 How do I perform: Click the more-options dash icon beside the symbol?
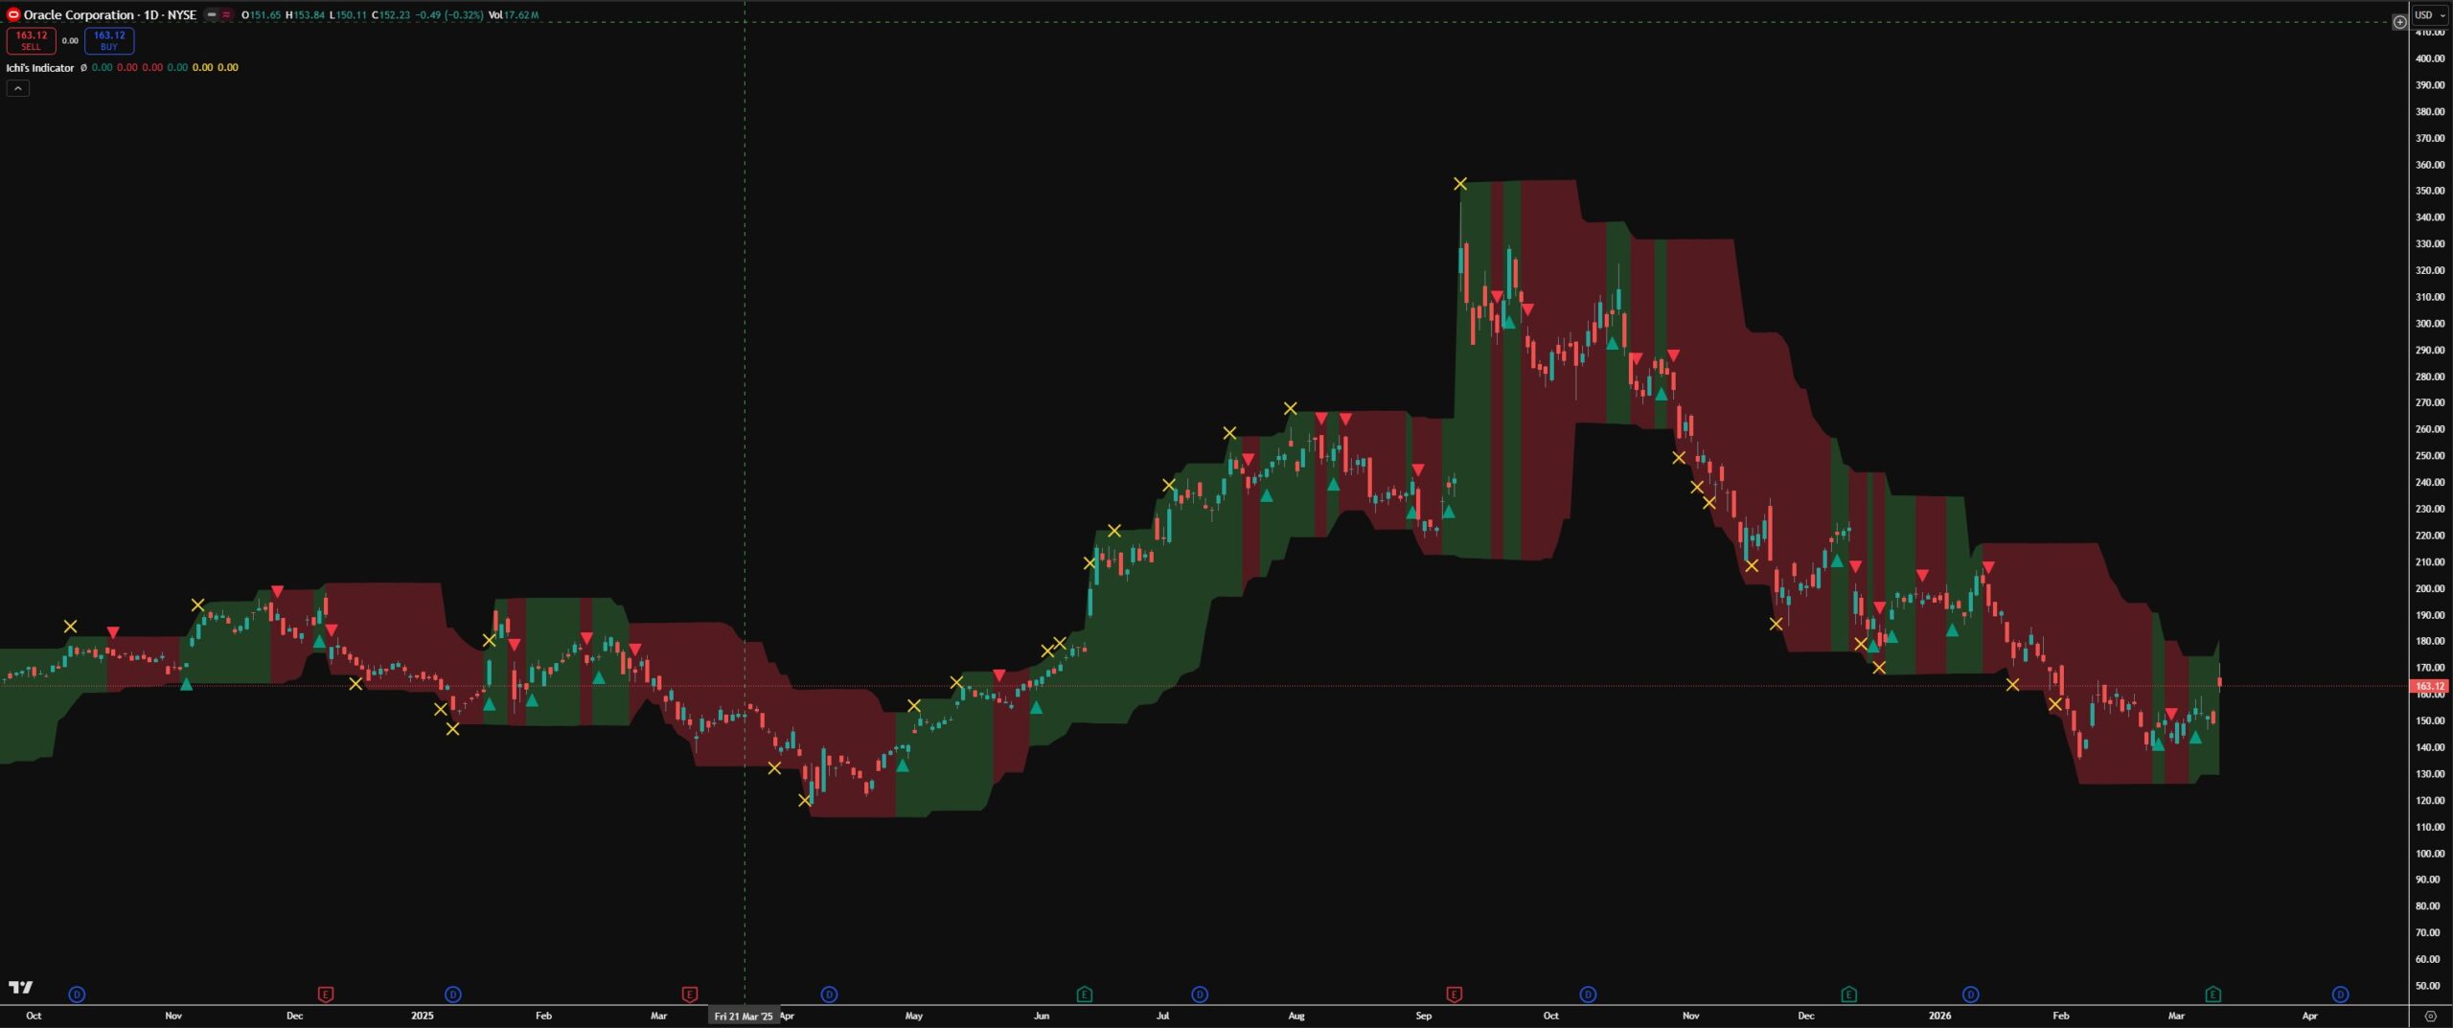pyautogui.click(x=213, y=15)
